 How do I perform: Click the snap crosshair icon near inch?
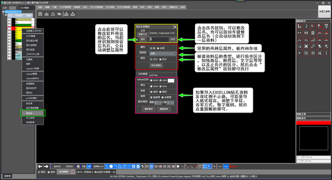point(214,166)
